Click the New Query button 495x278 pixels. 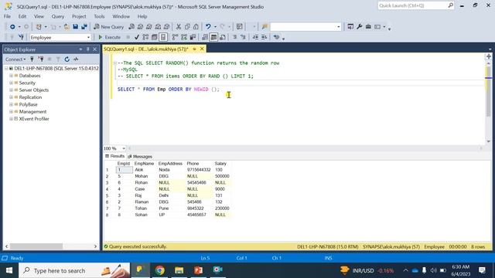pos(108,27)
